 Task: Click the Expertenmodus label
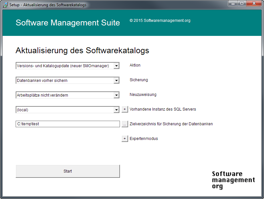[x=144, y=139]
